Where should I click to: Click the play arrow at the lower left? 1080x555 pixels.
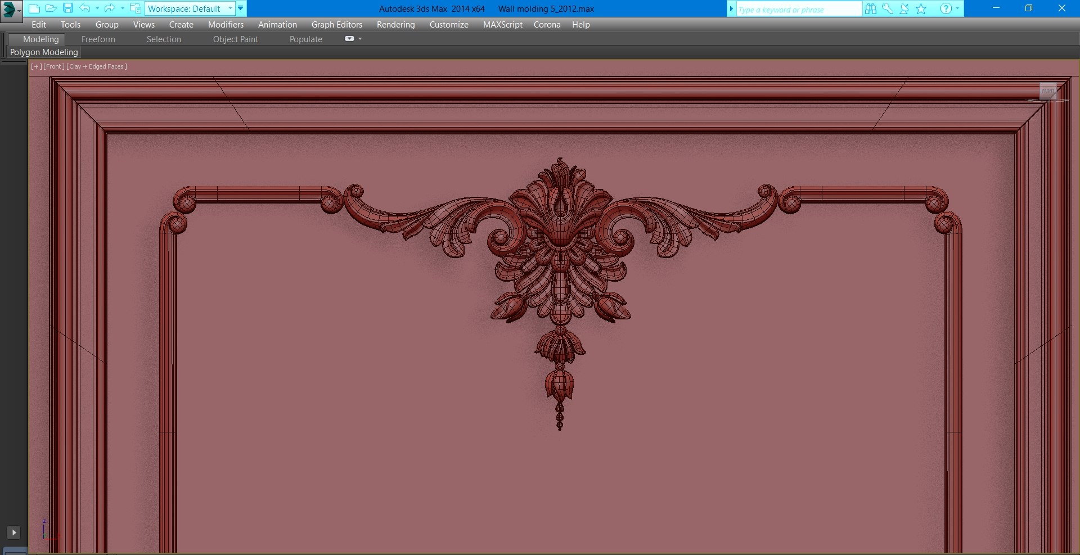[x=13, y=533]
